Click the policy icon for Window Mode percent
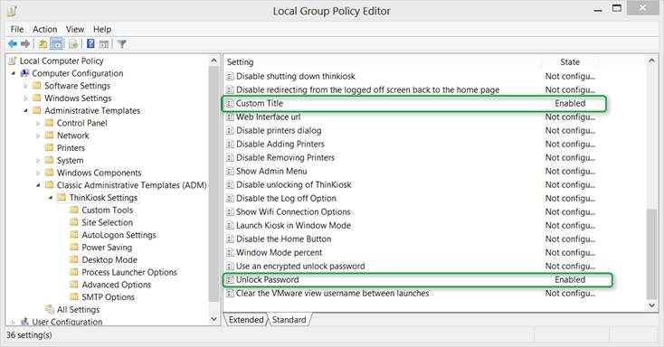The width and height of the screenshot is (664, 347). click(x=230, y=253)
